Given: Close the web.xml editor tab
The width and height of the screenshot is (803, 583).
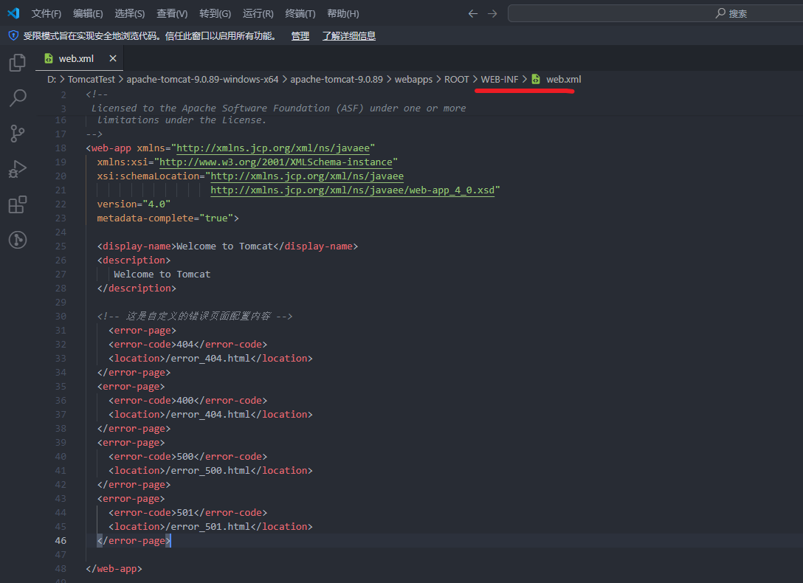Looking at the screenshot, I should 113,58.
